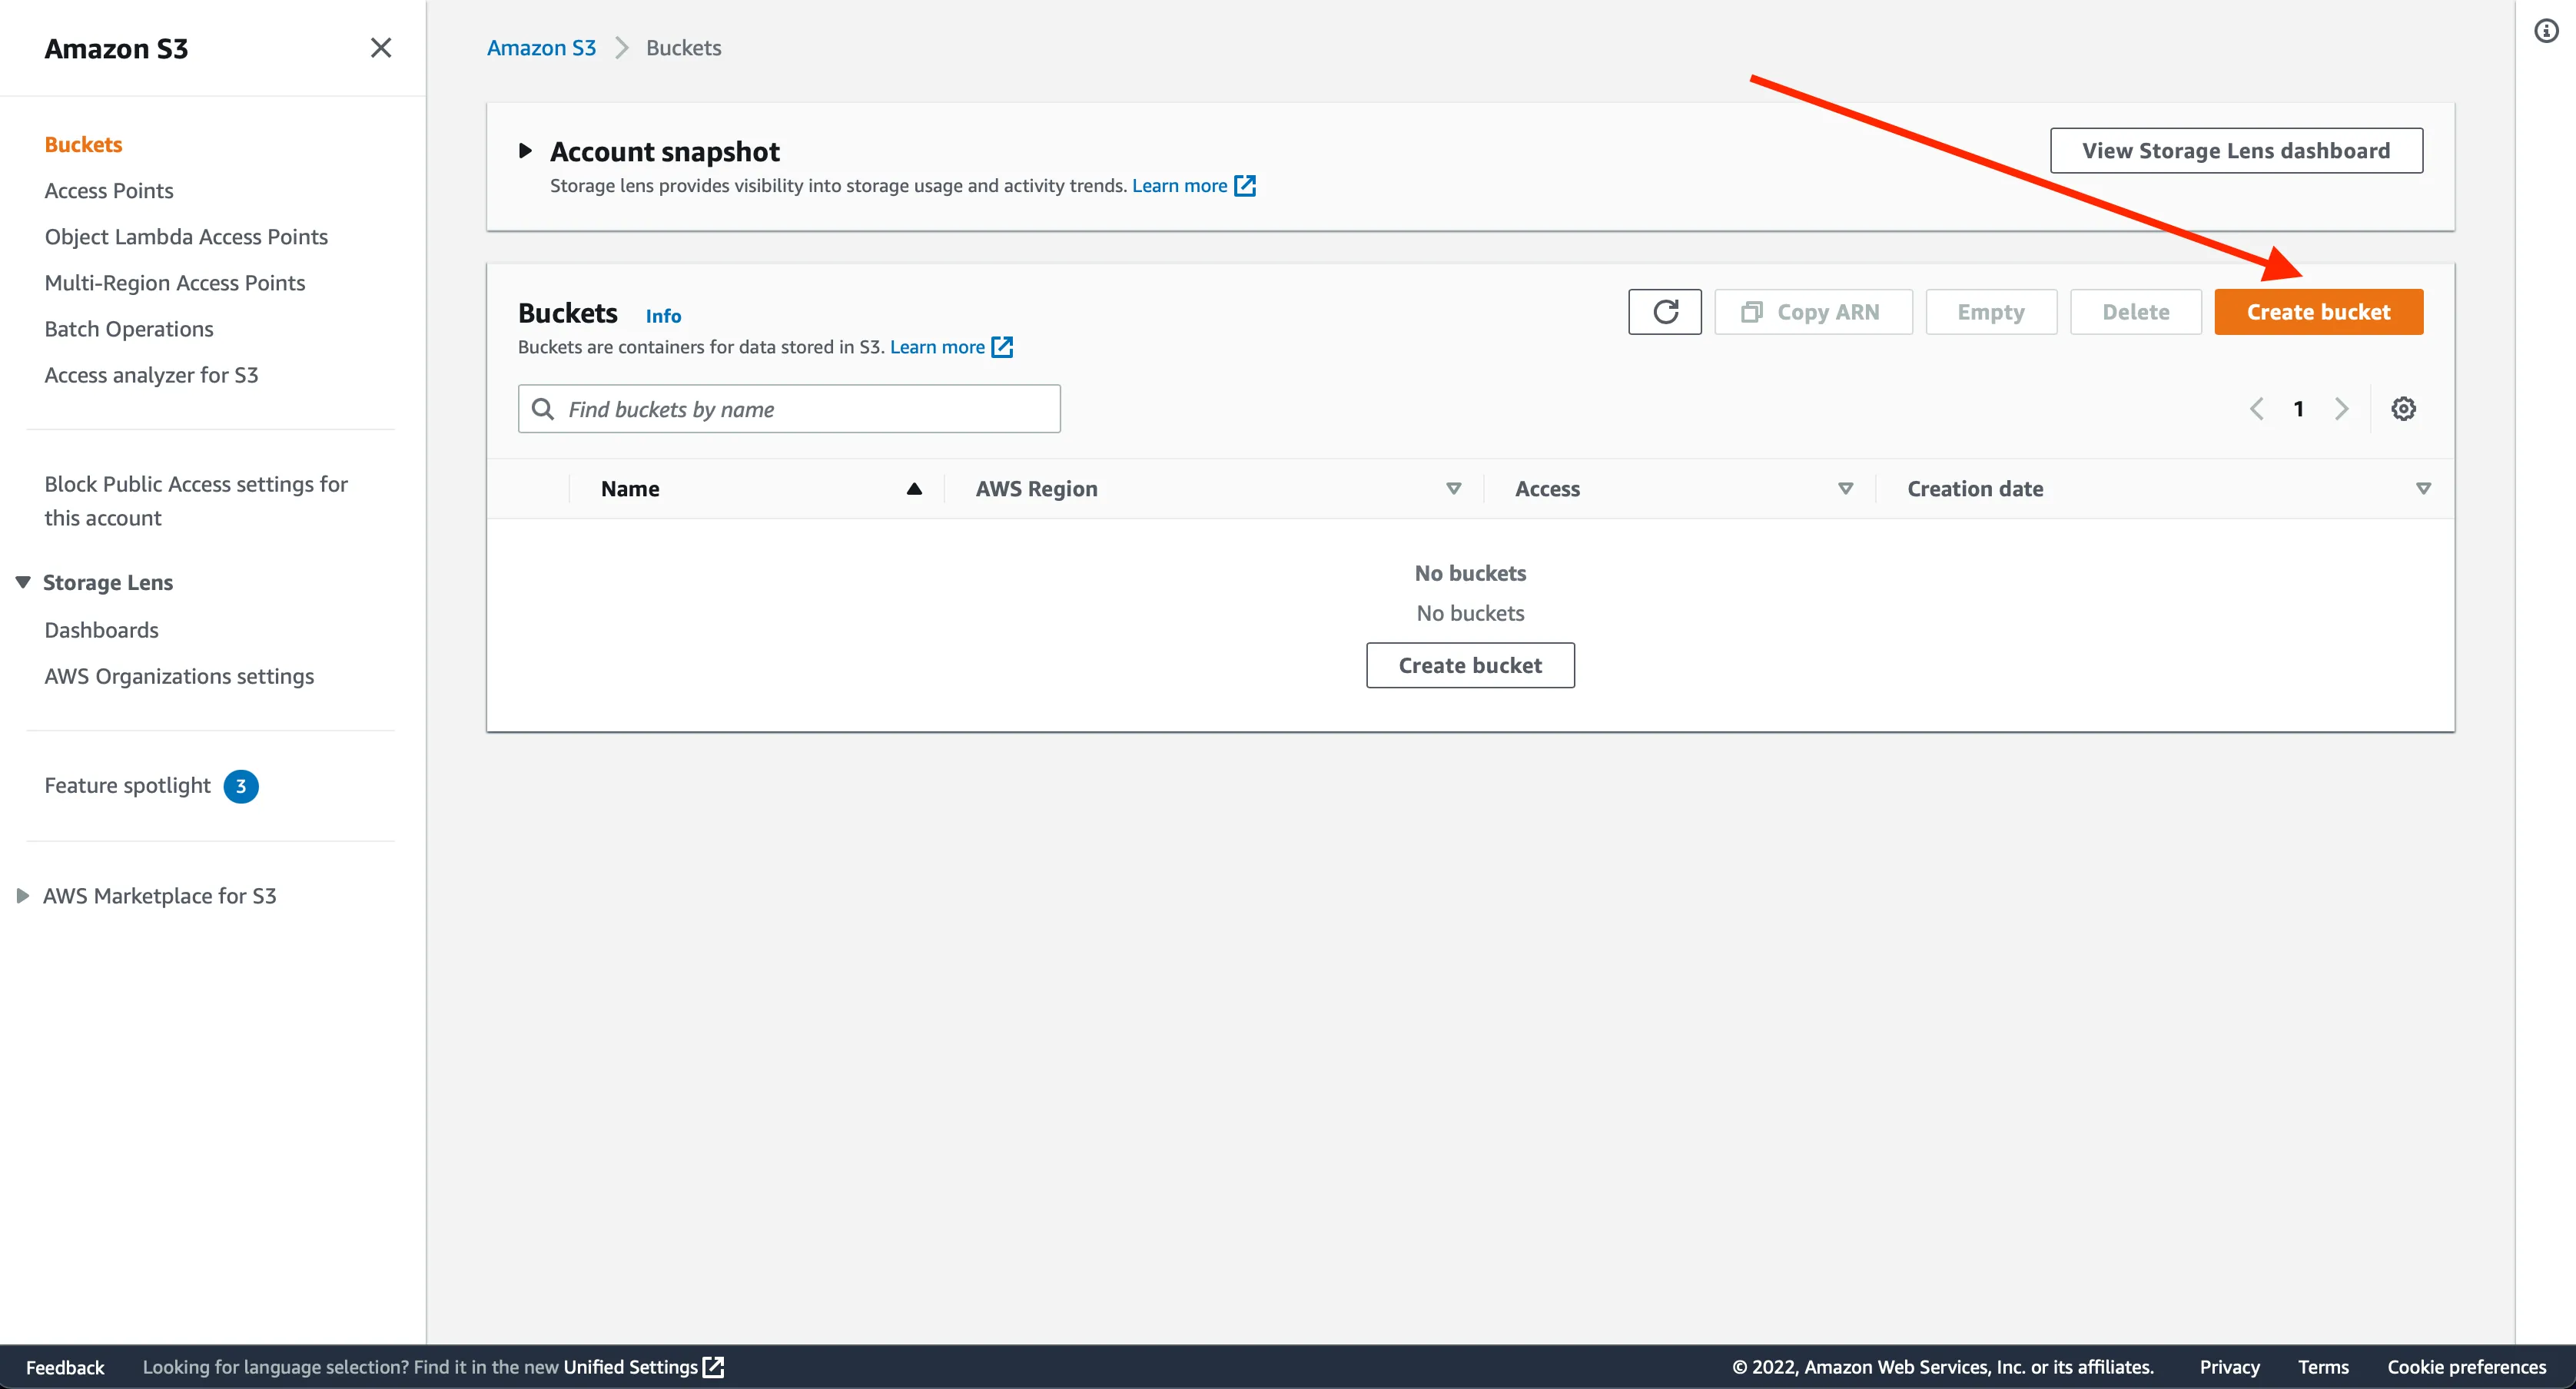Expand AWS Marketplace for S3 section
The width and height of the screenshot is (2576, 1389).
coord(23,896)
